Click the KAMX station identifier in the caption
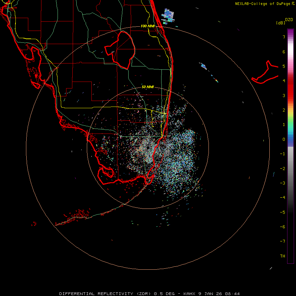Image resolution: width=296 pixels, height=296 pixels. pos(190,294)
